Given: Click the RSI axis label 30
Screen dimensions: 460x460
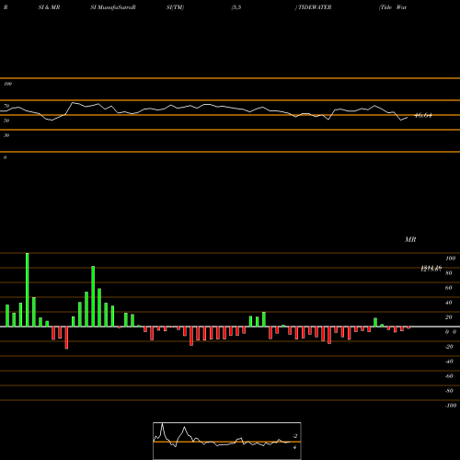Looking at the screenshot, I should click(x=6, y=135).
